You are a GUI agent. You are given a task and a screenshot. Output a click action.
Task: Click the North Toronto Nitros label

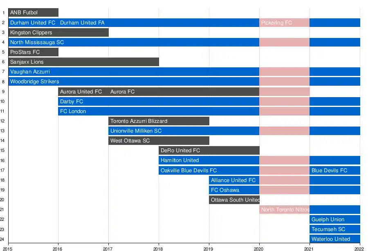[285, 210]
